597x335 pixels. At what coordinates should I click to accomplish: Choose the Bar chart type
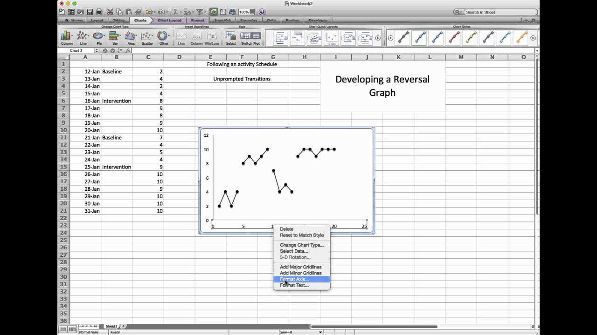[115, 38]
